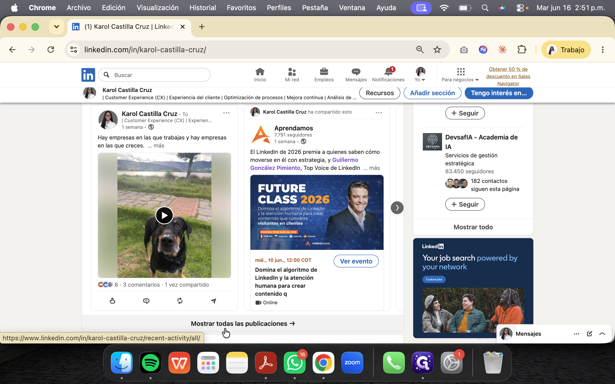This screenshot has height=384, width=615.
Task: Click Mostrar todas las publicaciones link
Action: coord(243,323)
